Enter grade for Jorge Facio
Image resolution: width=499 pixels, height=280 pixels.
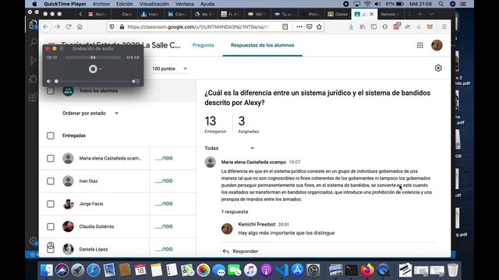[164, 204]
